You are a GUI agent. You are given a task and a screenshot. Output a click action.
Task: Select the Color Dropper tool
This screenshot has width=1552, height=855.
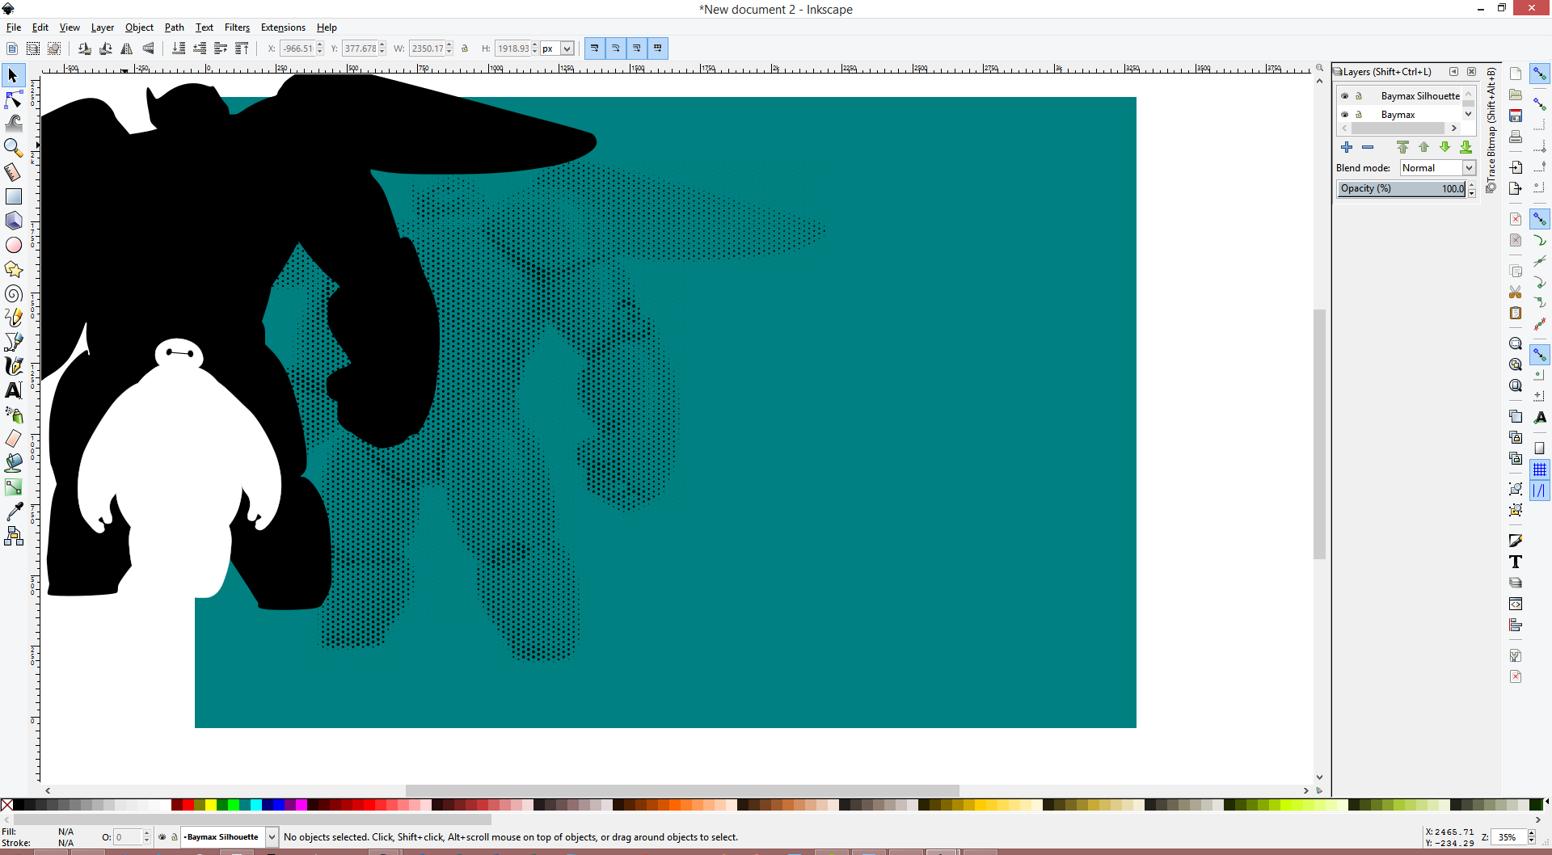click(x=13, y=512)
